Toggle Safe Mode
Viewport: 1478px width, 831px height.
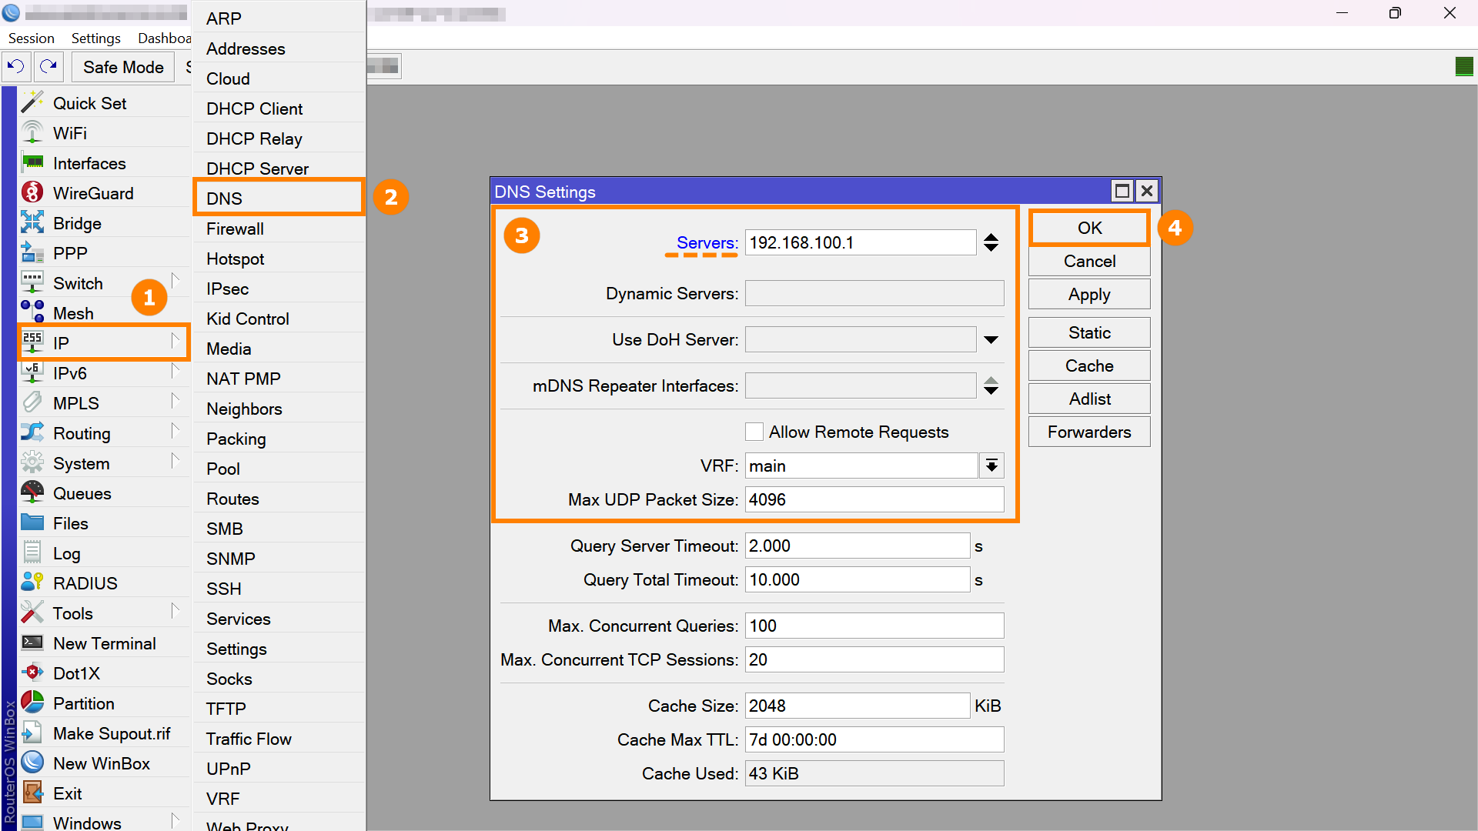coord(123,67)
